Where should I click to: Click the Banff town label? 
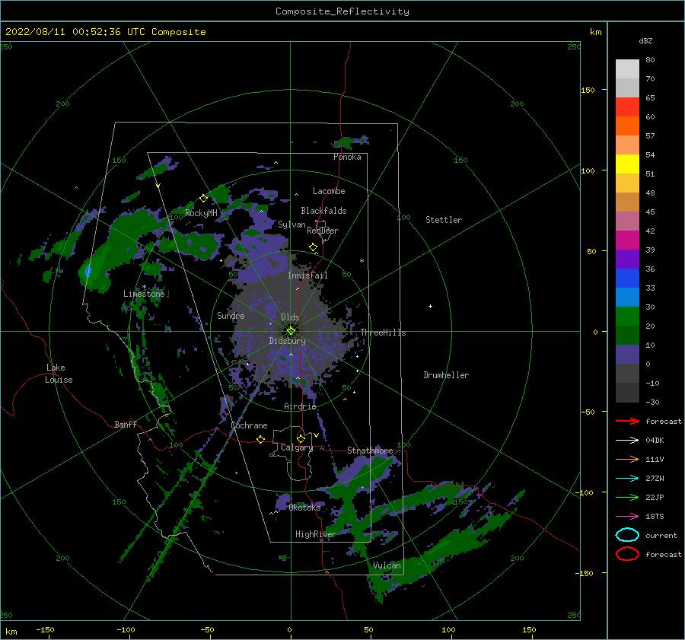(126, 424)
